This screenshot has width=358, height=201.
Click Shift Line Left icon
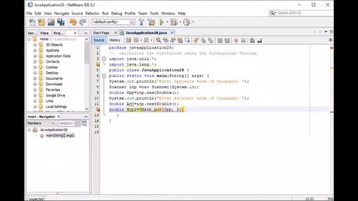pos(220,40)
